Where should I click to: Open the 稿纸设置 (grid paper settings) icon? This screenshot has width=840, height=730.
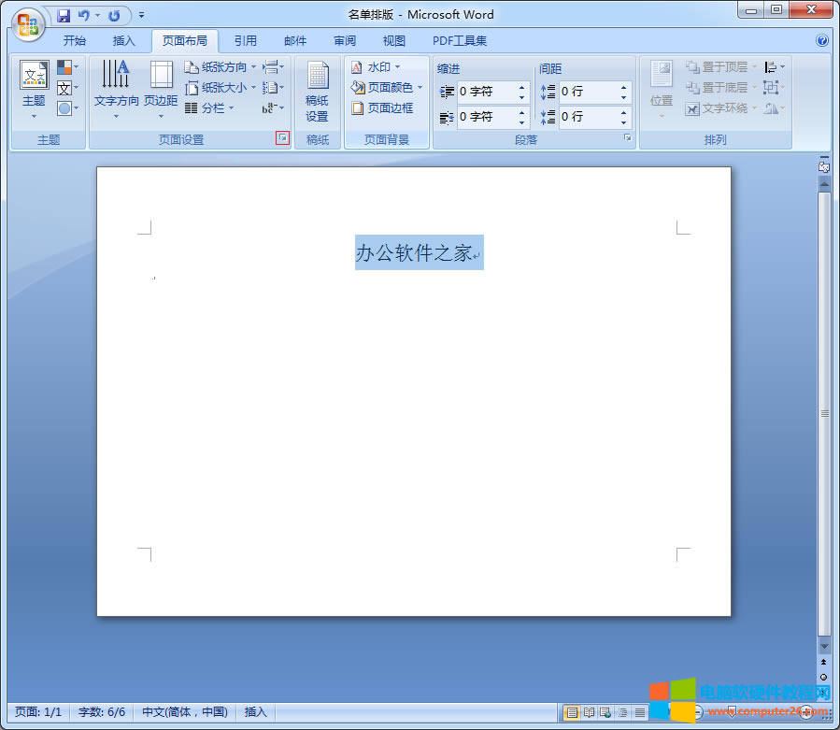click(318, 89)
